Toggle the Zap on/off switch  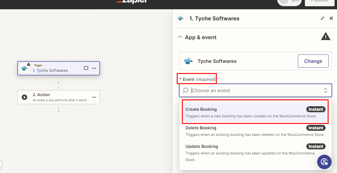click(289, 1)
